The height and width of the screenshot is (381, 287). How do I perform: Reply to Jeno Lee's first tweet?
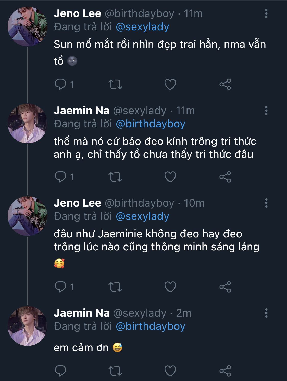point(60,84)
